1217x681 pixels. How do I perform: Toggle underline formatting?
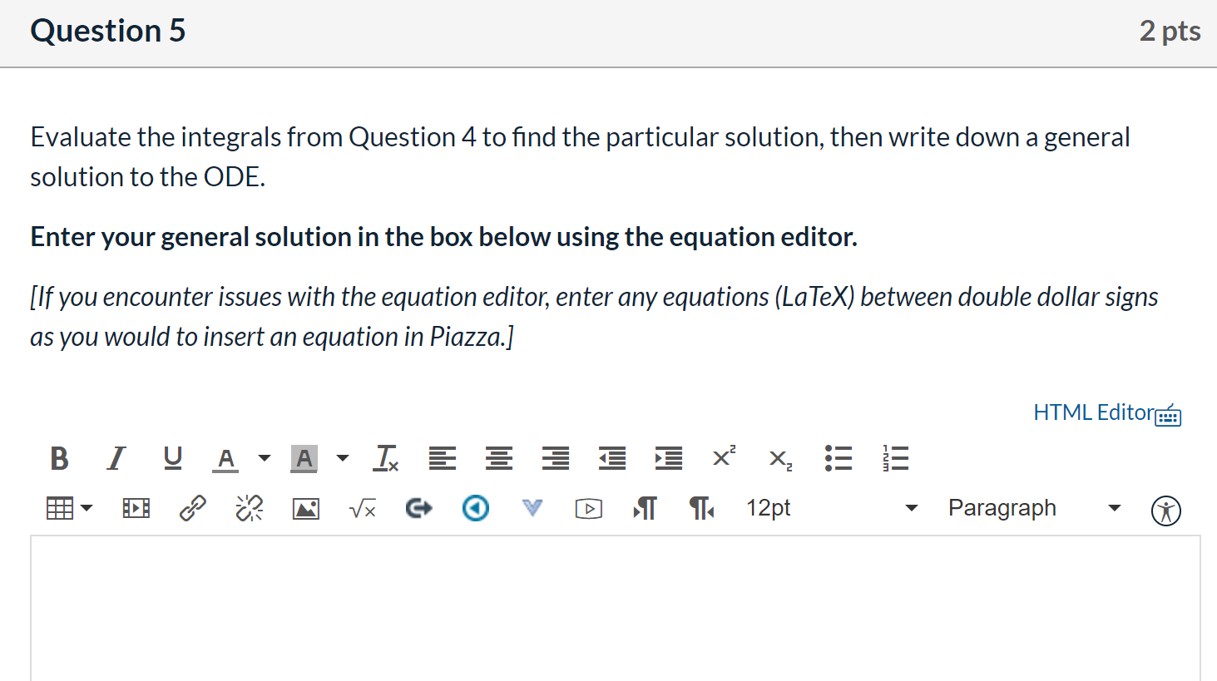tap(172, 458)
